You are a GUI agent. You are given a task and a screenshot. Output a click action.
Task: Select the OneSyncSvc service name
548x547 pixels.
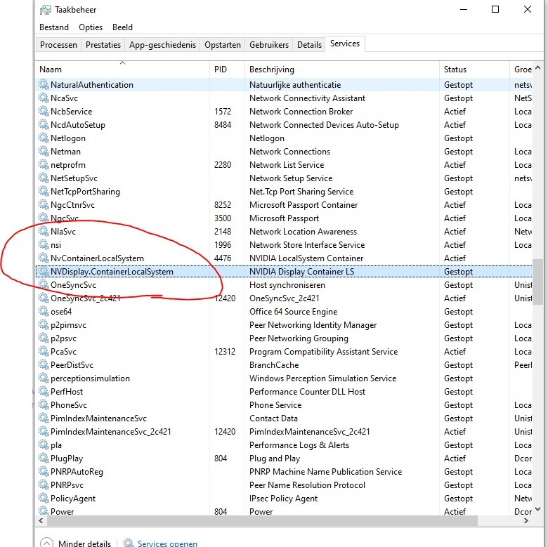73,284
